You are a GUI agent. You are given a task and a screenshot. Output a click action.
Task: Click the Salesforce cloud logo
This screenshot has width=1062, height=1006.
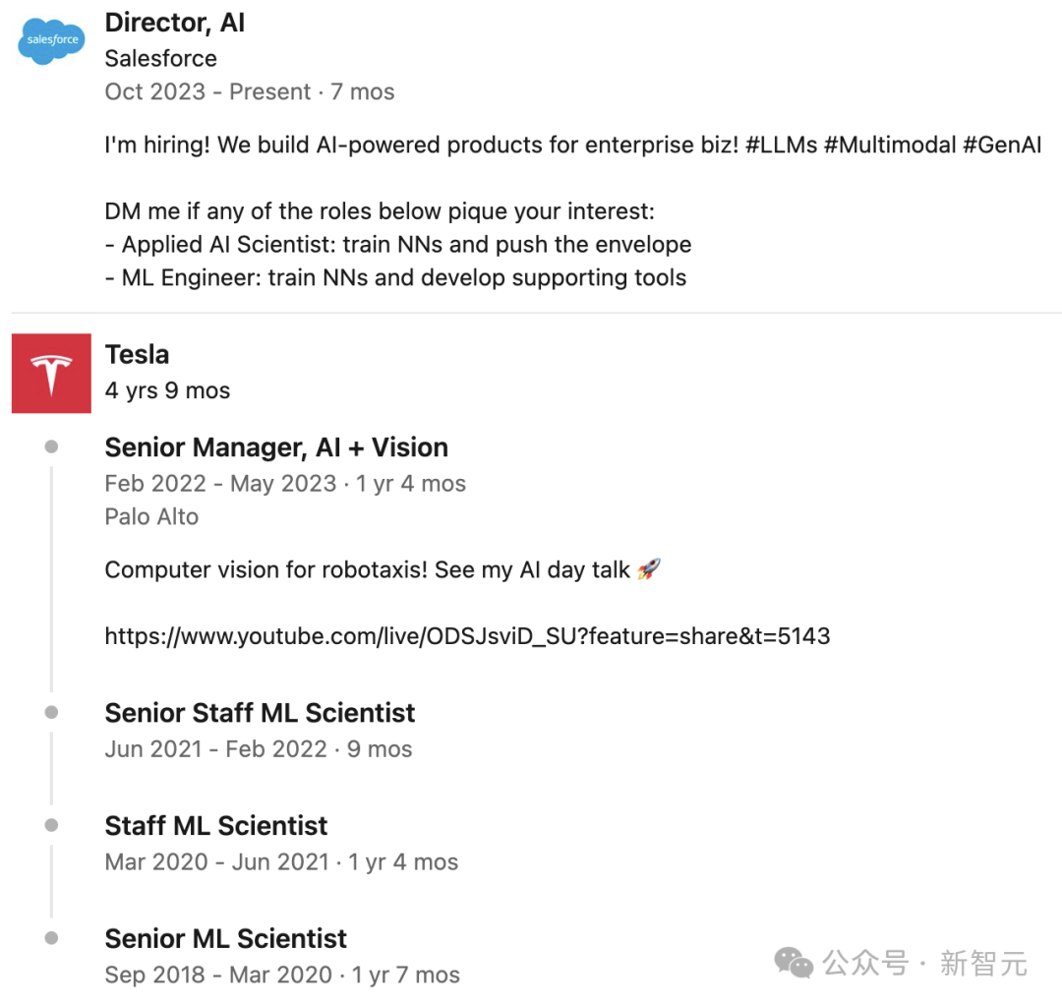pyautogui.click(x=51, y=41)
